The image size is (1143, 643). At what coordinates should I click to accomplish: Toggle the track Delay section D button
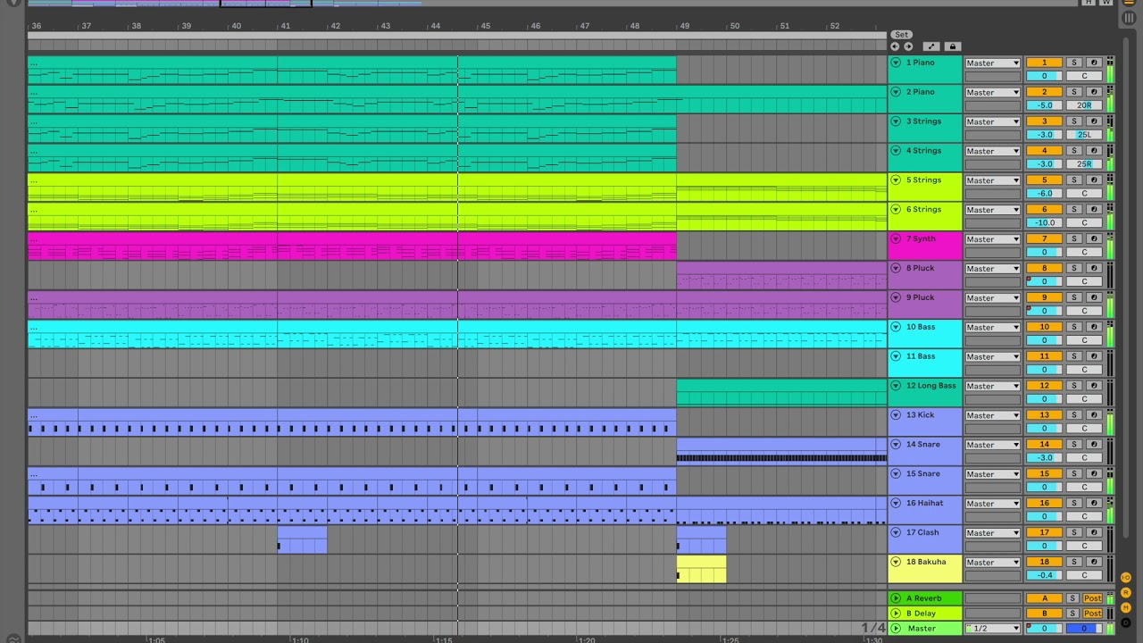click(x=1126, y=622)
